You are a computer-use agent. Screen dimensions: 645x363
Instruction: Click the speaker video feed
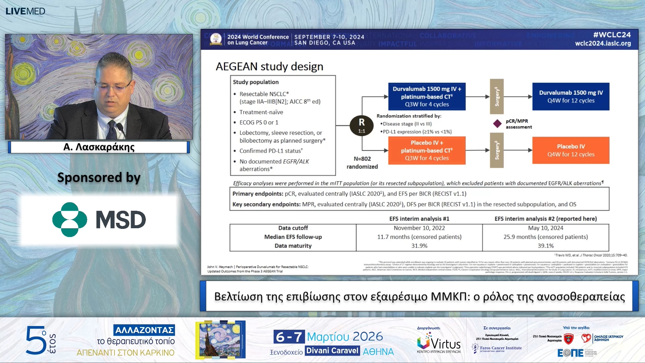pyautogui.click(x=99, y=87)
